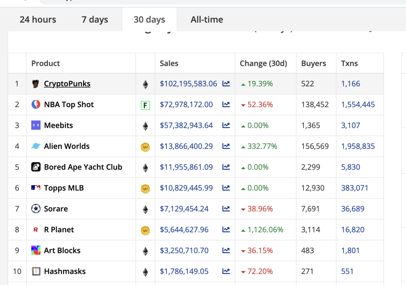This screenshot has width=406, height=285.
Task: Open the CryptoPunks sales chart icon
Action: 226,83
